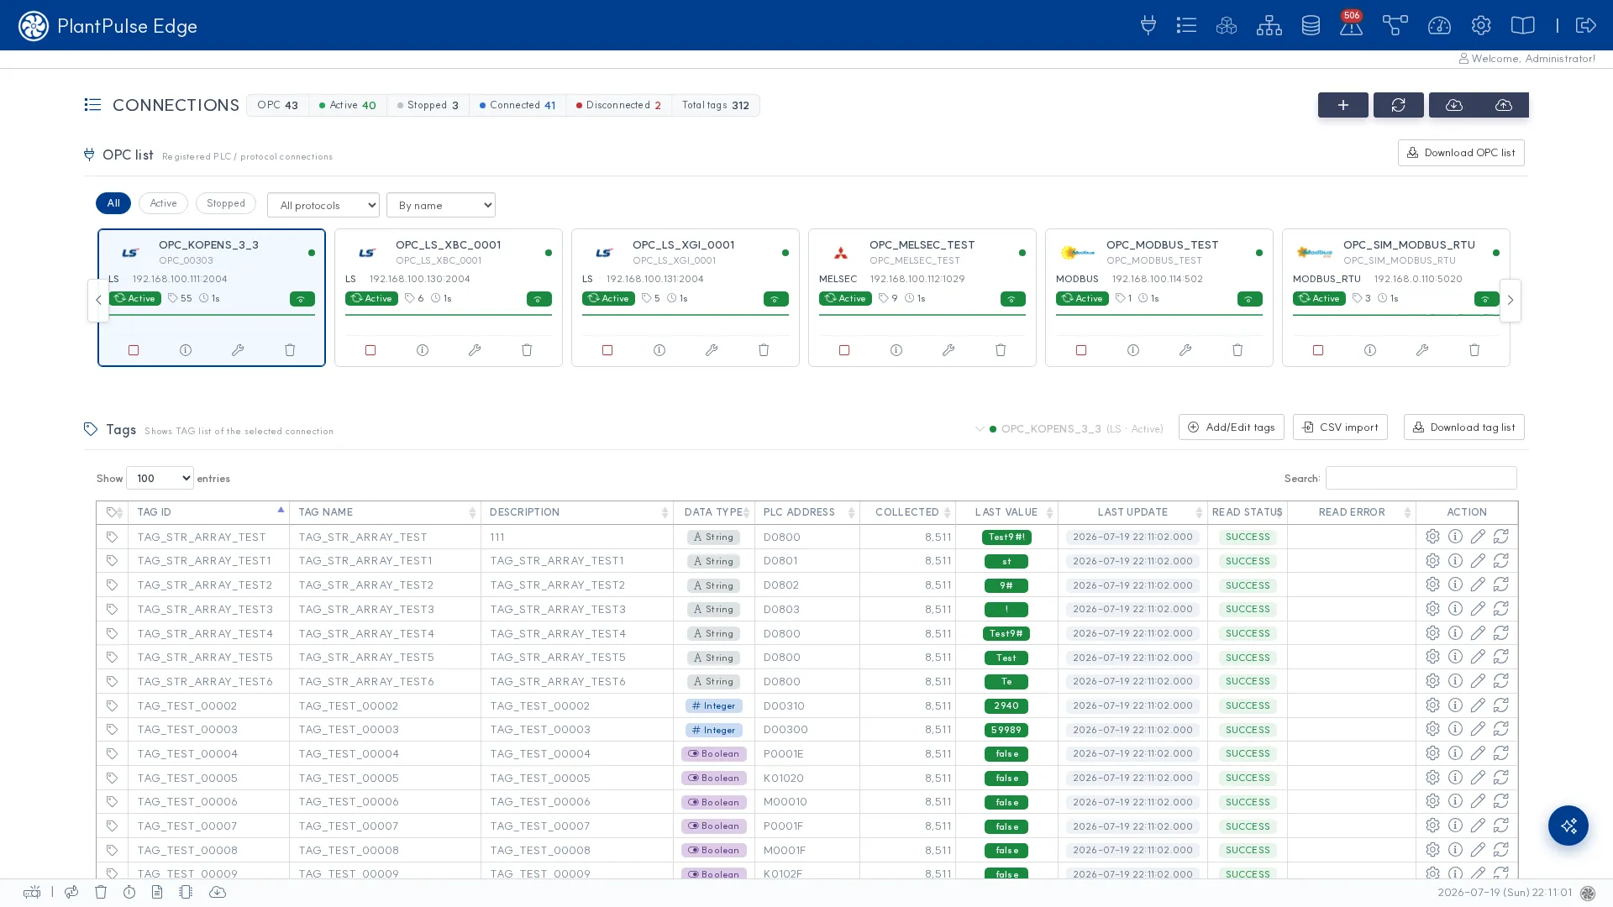Screen dimensions: 1613x907
Task: Click trash icon in bottom status bar
Action: (x=101, y=892)
